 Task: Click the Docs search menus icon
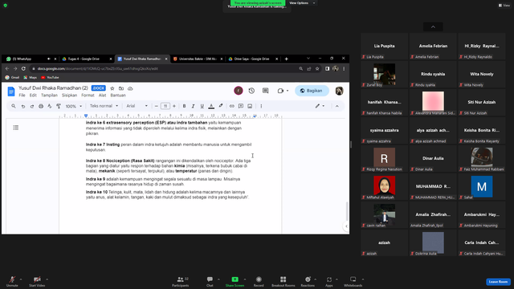point(14,106)
